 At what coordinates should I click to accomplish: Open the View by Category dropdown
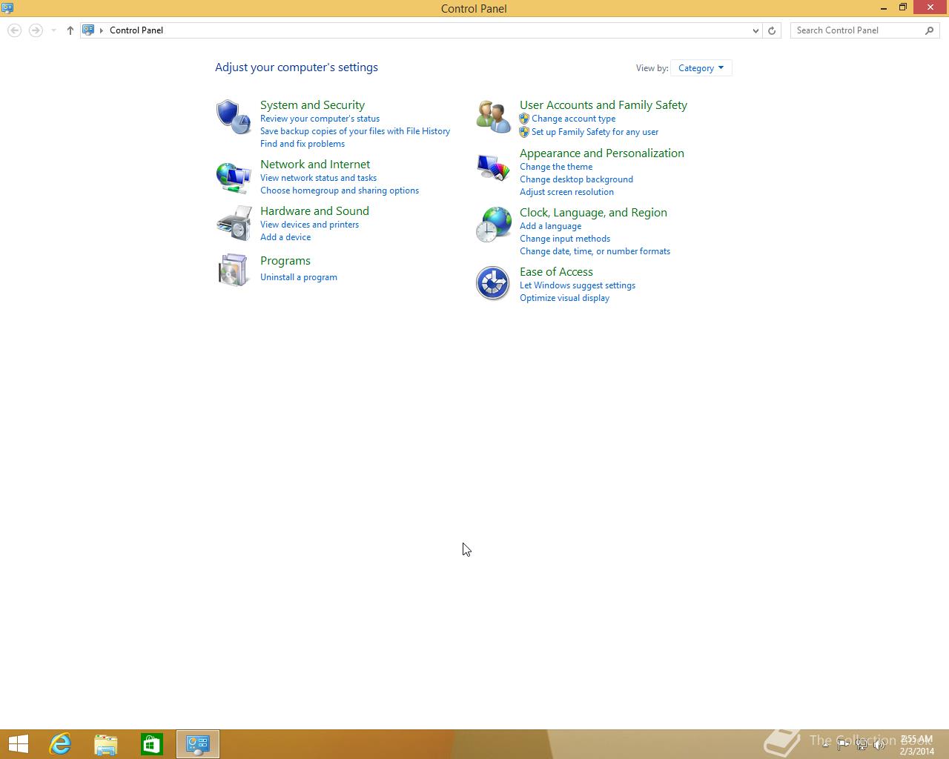(701, 68)
